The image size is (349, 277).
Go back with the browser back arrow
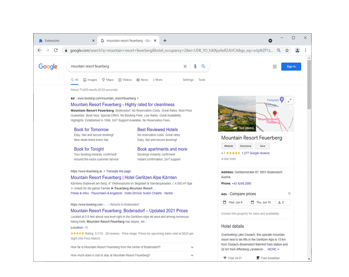[39, 50]
